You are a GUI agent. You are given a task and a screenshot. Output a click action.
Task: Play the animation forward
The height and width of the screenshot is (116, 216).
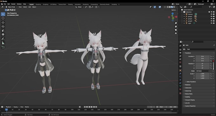pos(91,107)
